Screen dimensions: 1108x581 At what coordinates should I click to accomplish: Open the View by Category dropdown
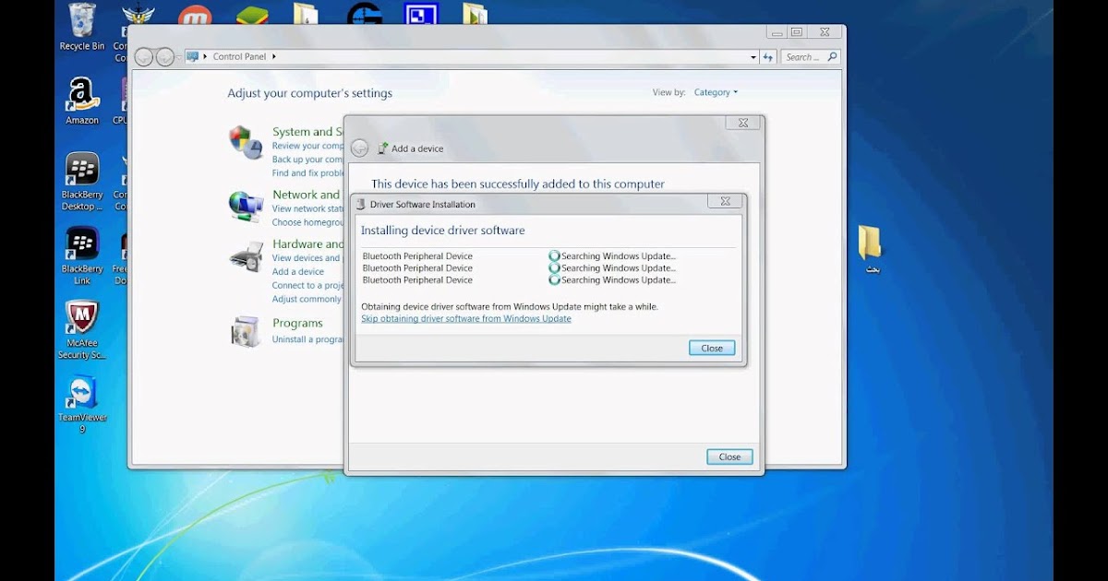pos(716,92)
